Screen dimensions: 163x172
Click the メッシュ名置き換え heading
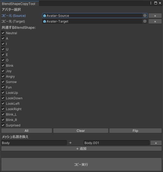click(15, 137)
